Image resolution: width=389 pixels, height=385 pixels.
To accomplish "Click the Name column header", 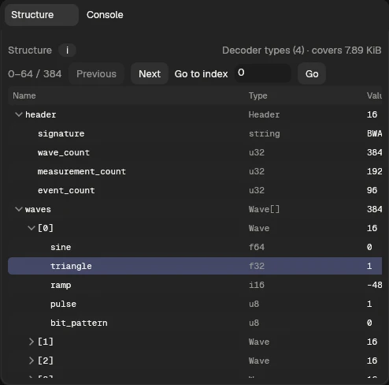I will (x=24, y=95).
